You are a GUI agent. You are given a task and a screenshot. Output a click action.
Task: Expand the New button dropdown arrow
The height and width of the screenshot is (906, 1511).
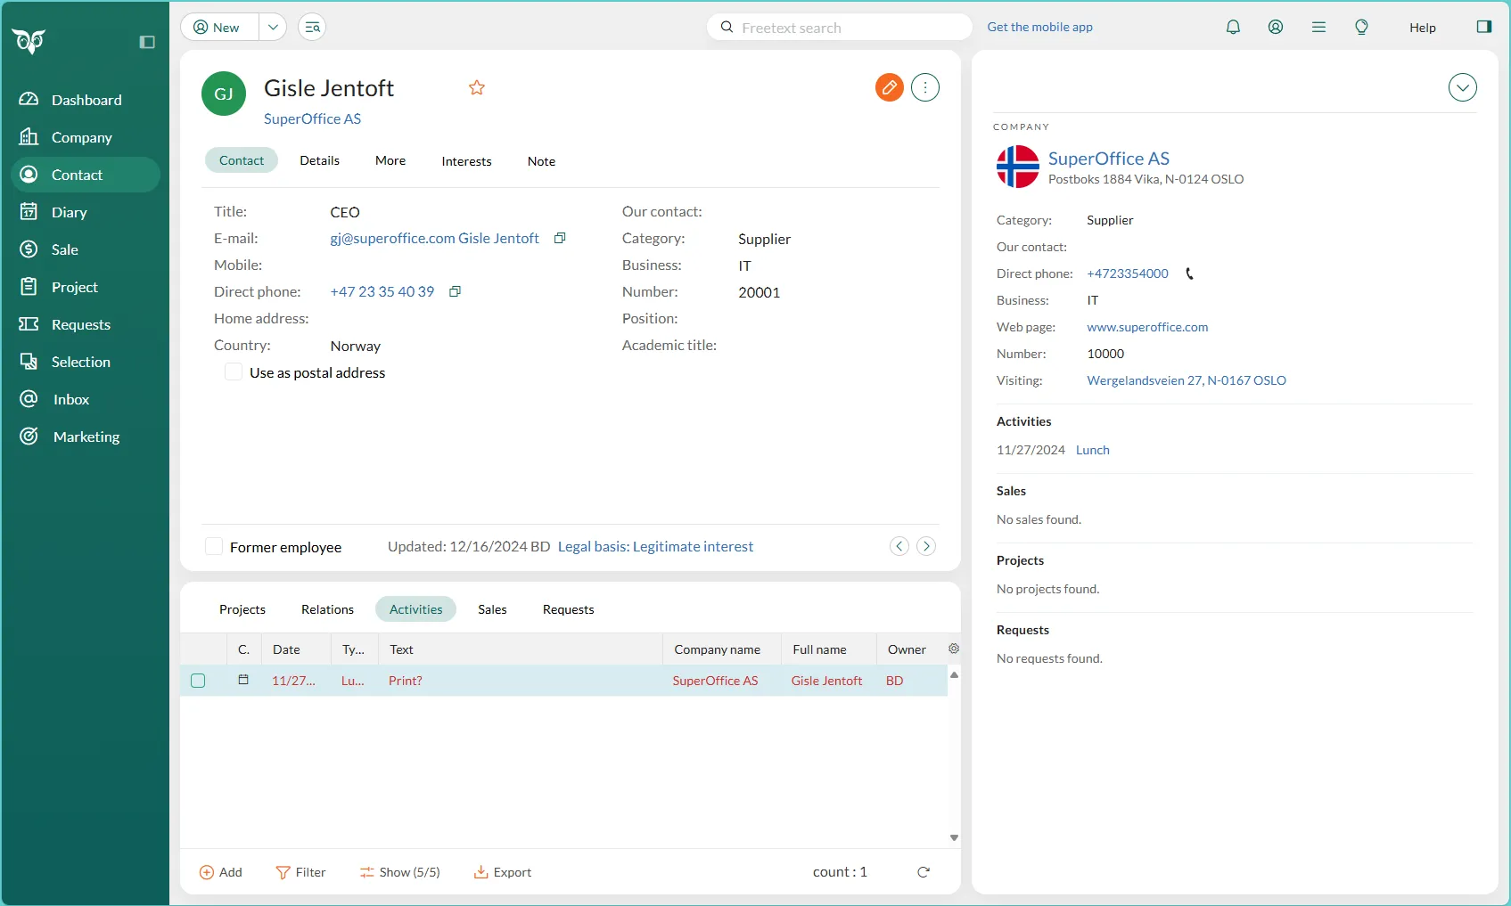[x=273, y=28]
